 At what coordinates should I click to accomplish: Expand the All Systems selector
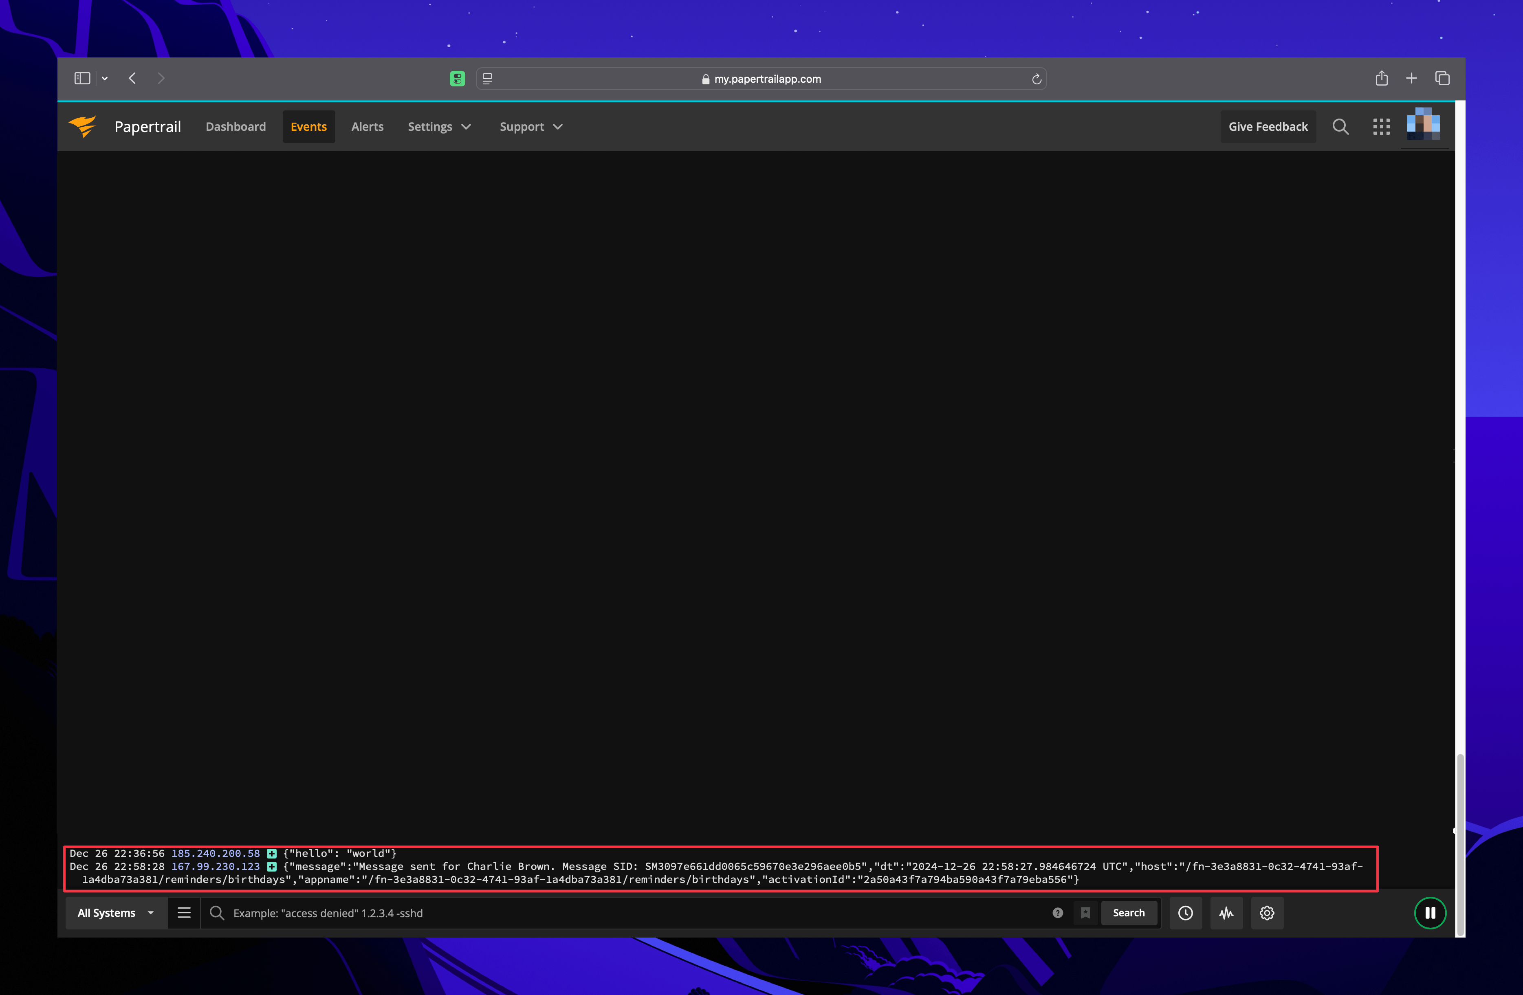click(x=116, y=912)
